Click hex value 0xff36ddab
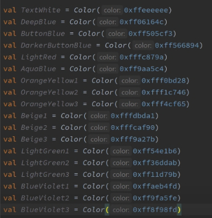Screen dimensions: 212x218 click(155, 163)
